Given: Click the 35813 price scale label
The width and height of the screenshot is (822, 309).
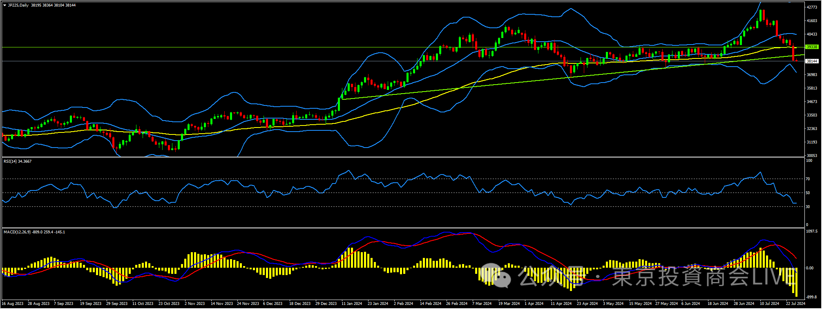Looking at the screenshot, I should (811, 88).
